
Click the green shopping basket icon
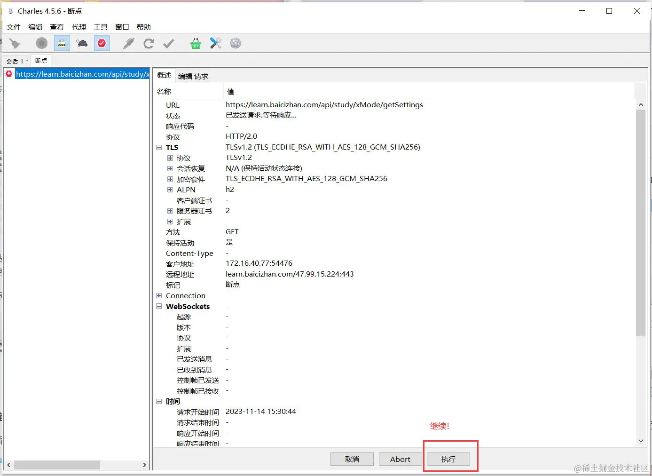point(196,44)
